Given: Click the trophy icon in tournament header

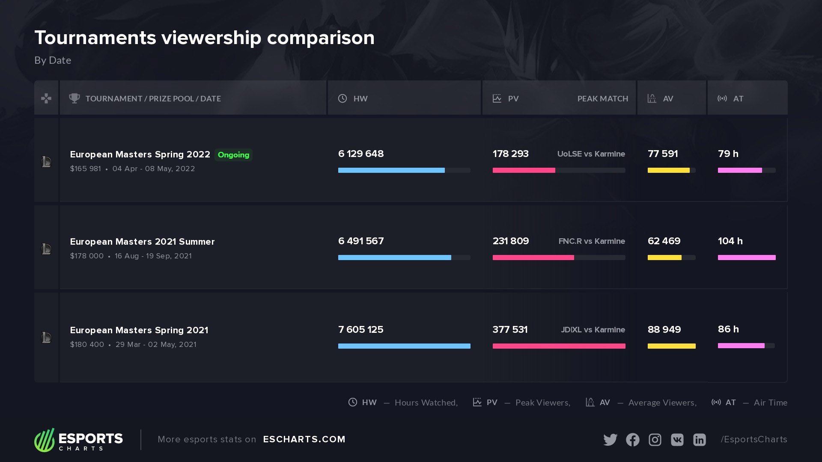Looking at the screenshot, I should click(74, 98).
